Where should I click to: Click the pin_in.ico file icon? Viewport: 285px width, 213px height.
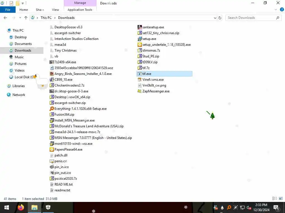pyautogui.click(x=52, y=167)
